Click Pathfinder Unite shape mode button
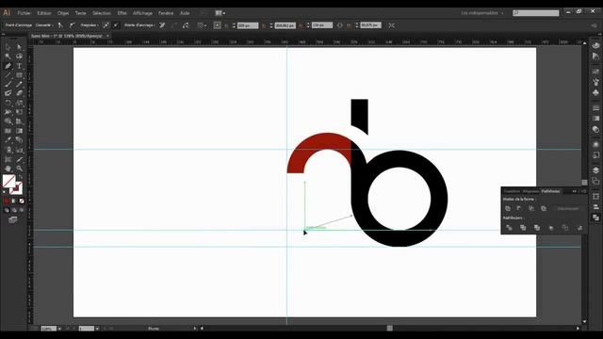The width and height of the screenshot is (603, 339). point(508,208)
